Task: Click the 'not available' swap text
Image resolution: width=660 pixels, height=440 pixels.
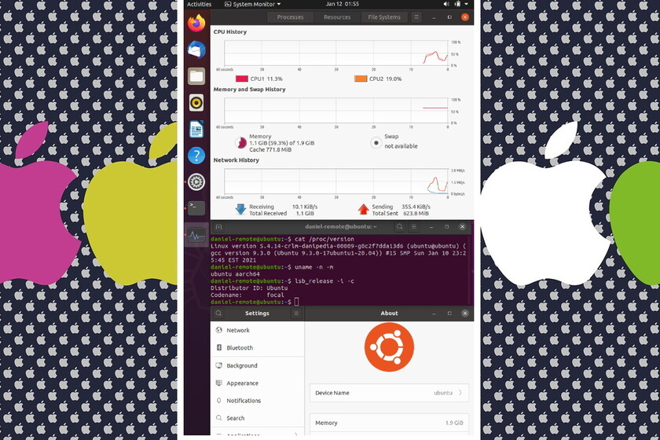Action: pyautogui.click(x=401, y=146)
